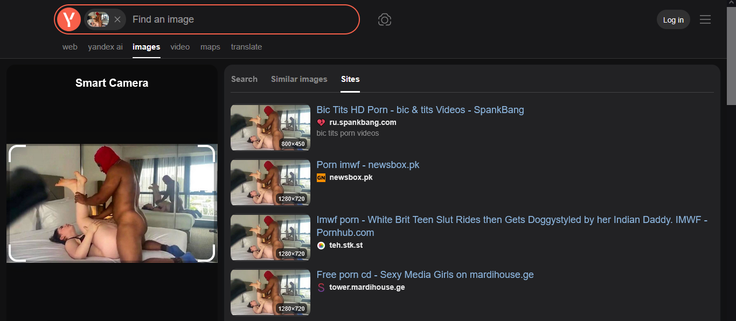Open the camera image search icon
Image resolution: width=736 pixels, height=321 pixels.
(x=384, y=20)
